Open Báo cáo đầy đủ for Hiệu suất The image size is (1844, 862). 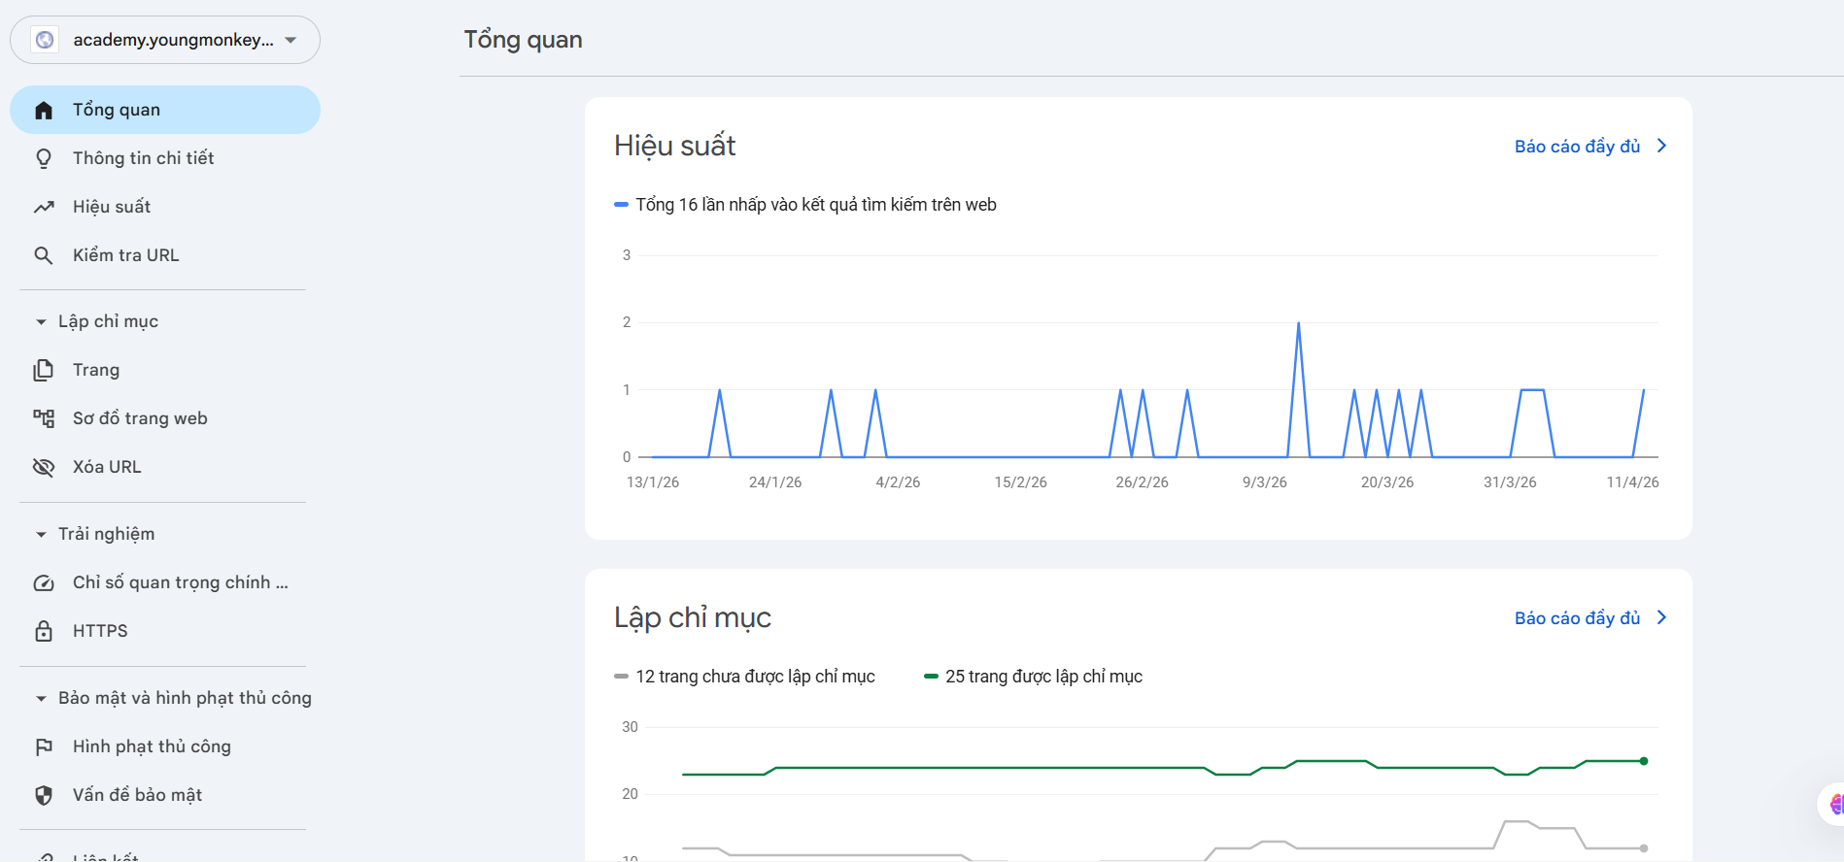[1589, 147]
